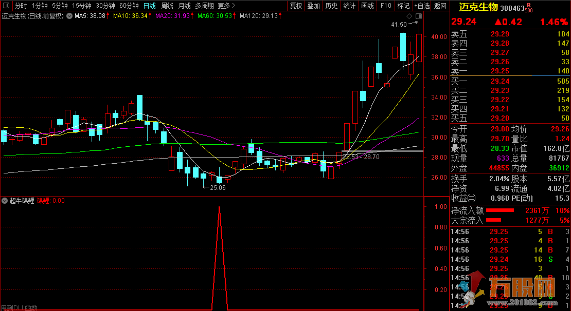Select the 15分钟 period tab
Image resolution: width=571 pixels, height=311 pixels.
pos(82,6)
